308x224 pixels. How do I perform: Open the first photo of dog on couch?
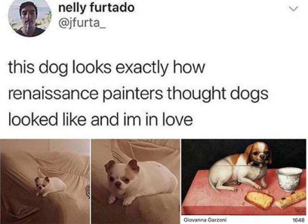click(45, 181)
